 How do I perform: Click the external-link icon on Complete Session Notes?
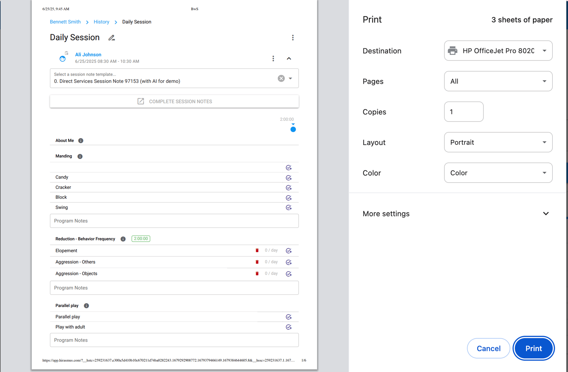coord(141,101)
